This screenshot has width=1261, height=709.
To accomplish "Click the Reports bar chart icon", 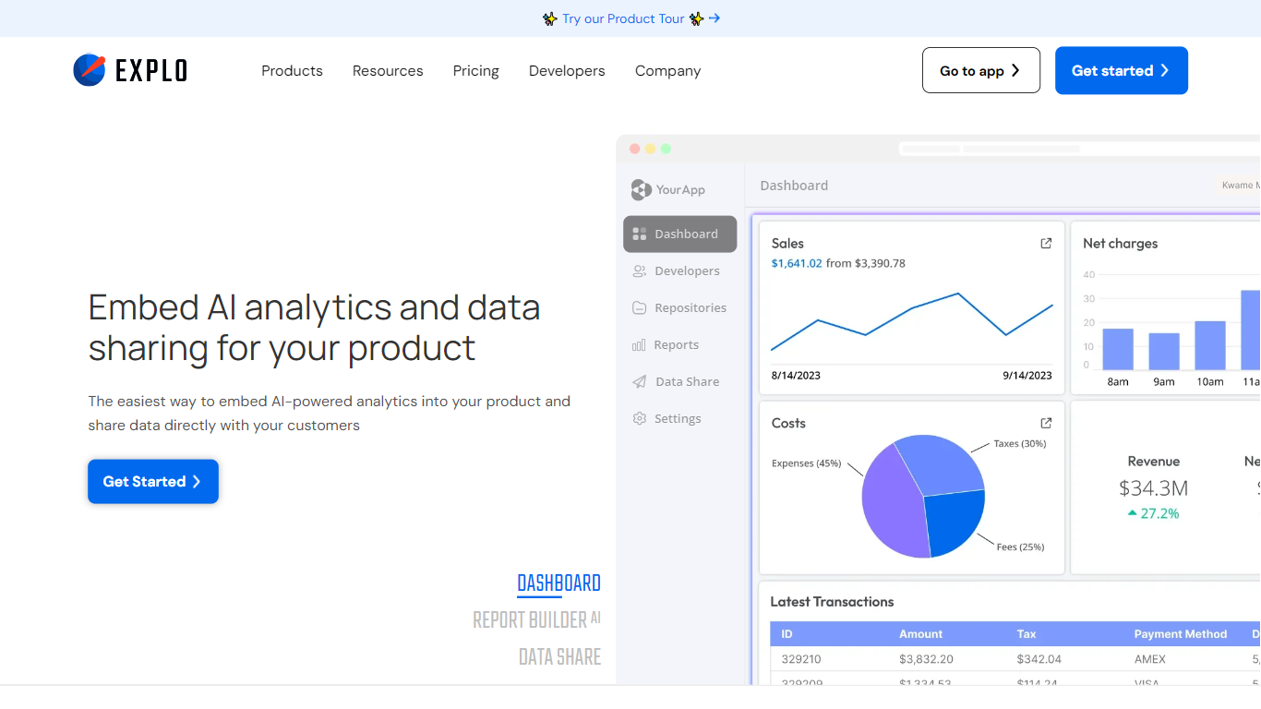I will point(639,345).
